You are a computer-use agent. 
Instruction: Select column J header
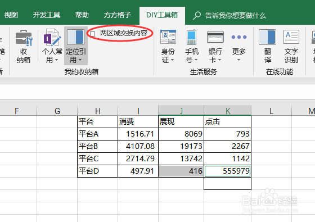tap(181, 111)
